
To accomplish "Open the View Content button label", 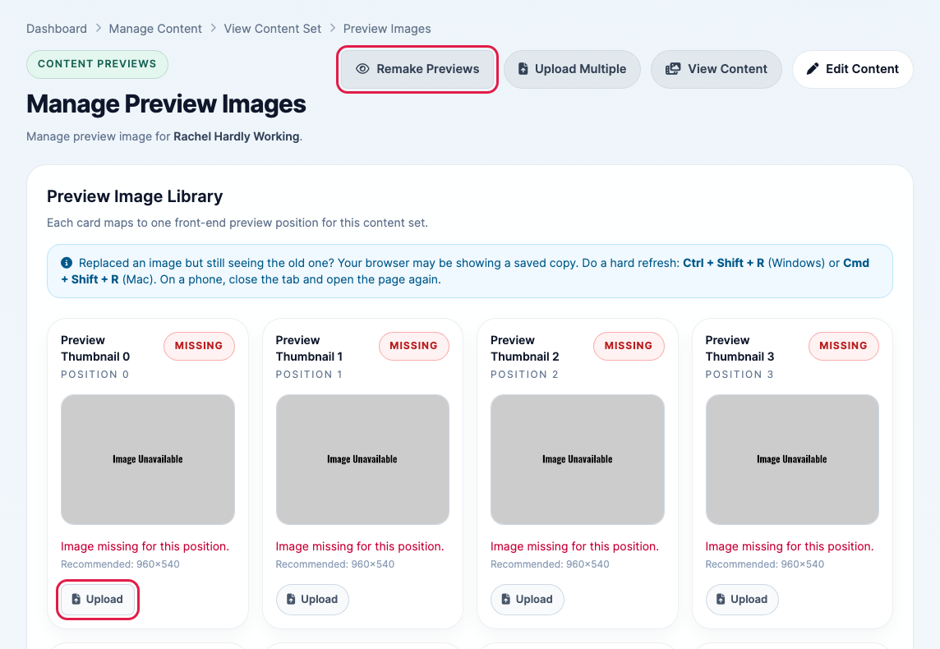I will click(727, 69).
